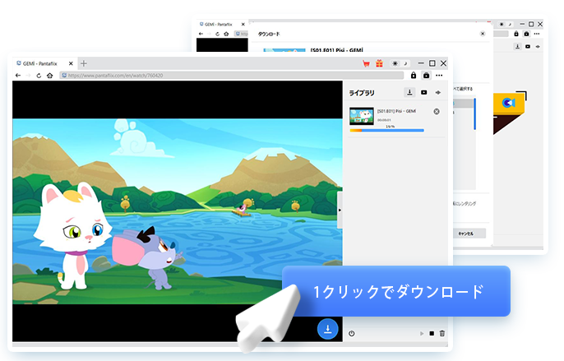Resume all downloads with play icon
Screen dimensions: 564x361
422,334
